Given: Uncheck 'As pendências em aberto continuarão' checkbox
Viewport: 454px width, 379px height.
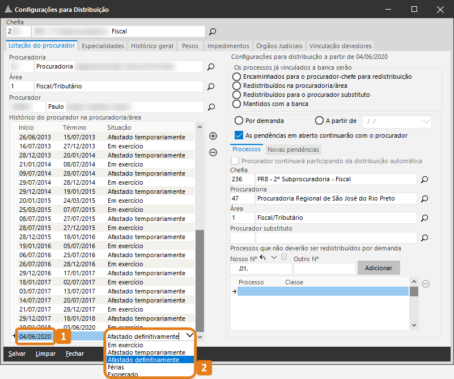Looking at the screenshot, I should pos(239,135).
